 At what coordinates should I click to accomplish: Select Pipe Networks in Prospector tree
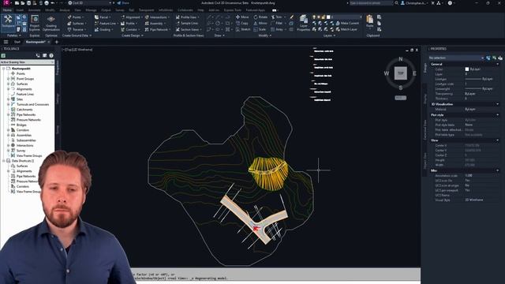[26, 114]
